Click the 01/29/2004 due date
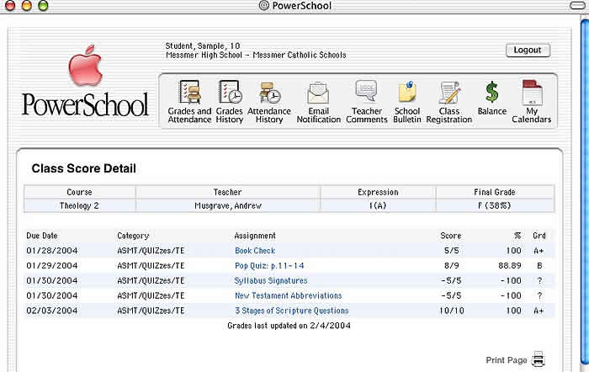This screenshot has width=589, height=372. coord(52,266)
